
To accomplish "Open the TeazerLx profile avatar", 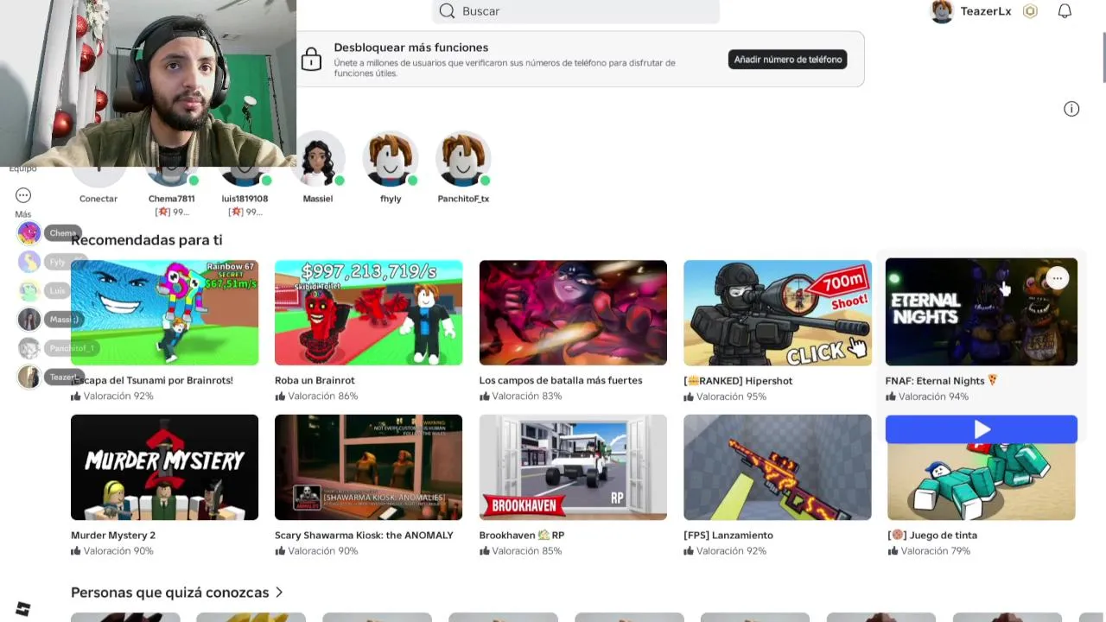I will [941, 11].
